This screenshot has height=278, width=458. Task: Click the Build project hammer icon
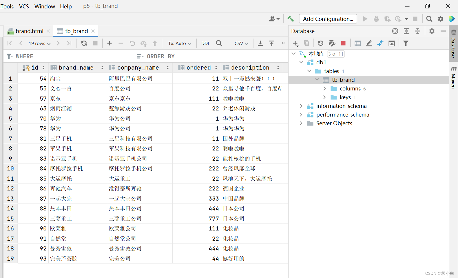click(290, 19)
